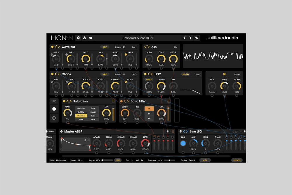Select the Tube saturation mode
292x195 pixels.
pyautogui.click(x=81, y=120)
